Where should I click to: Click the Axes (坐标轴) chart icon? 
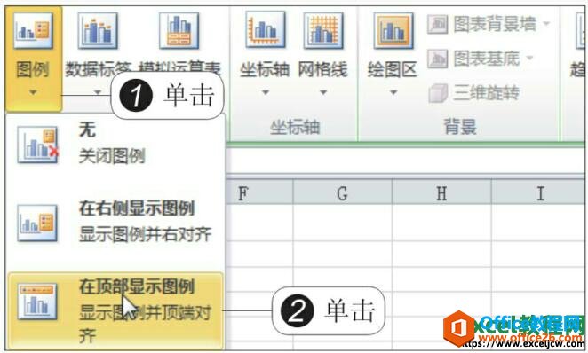pos(265,30)
